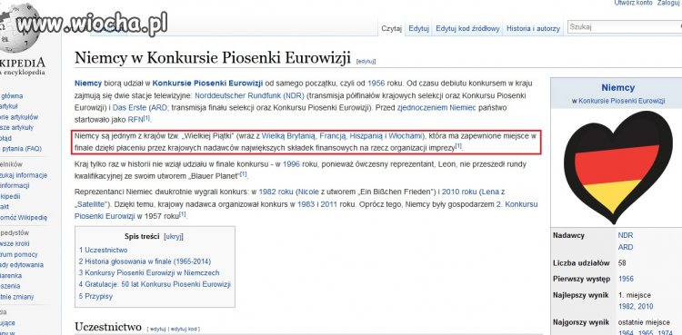Viewport: 682px width, 335px height.
Task: Open sidebar zasady edytowania link
Action: click(x=22, y=264)
